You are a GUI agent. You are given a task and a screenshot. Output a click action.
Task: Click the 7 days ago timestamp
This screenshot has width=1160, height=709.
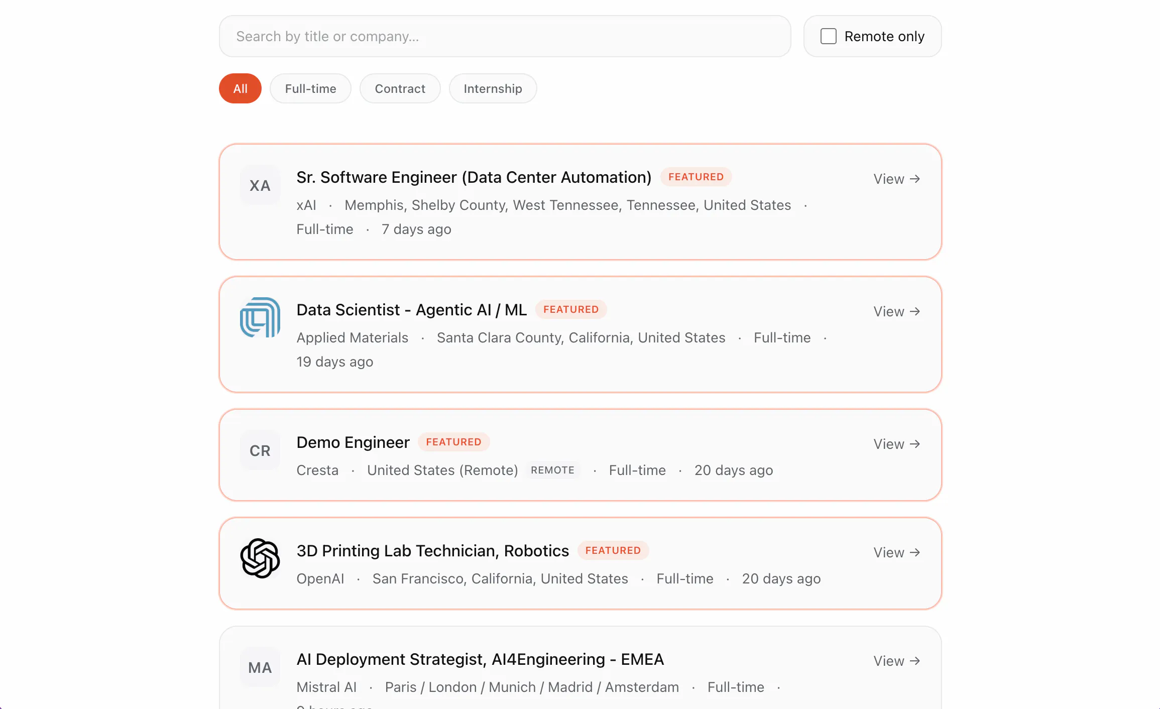point(416,229)
